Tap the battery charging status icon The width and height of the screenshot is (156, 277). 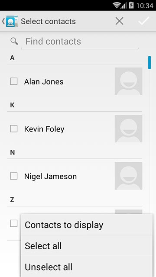point(131,5)
